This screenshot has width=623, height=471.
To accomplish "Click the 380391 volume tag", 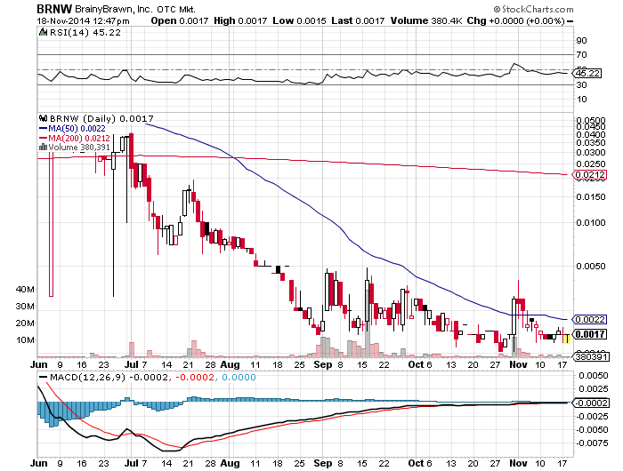I will 590,356.
